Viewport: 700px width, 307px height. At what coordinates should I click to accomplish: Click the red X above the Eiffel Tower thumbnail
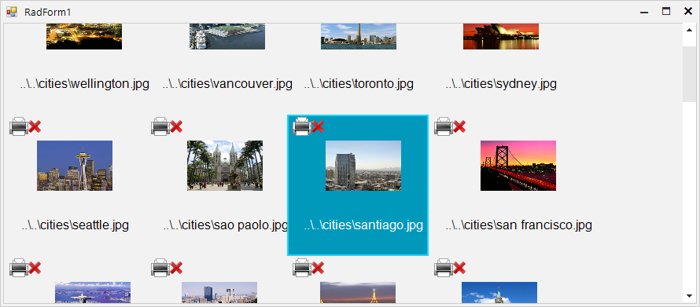(x=318, y=269)
